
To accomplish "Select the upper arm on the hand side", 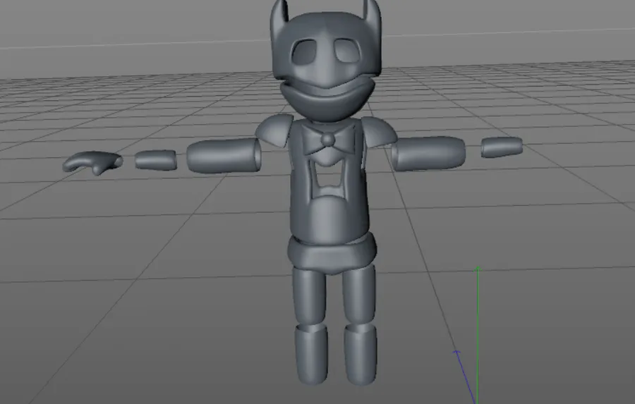I will pos(224,155).
